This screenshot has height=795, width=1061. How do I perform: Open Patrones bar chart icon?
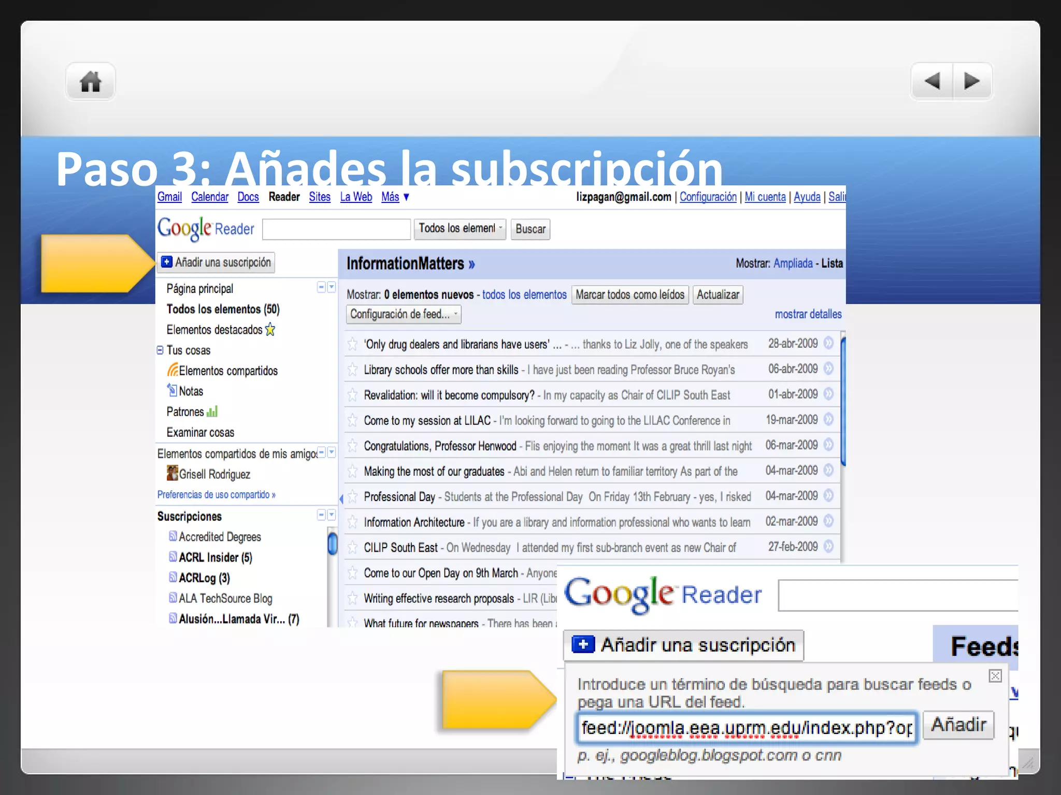[x=212, y=411]
